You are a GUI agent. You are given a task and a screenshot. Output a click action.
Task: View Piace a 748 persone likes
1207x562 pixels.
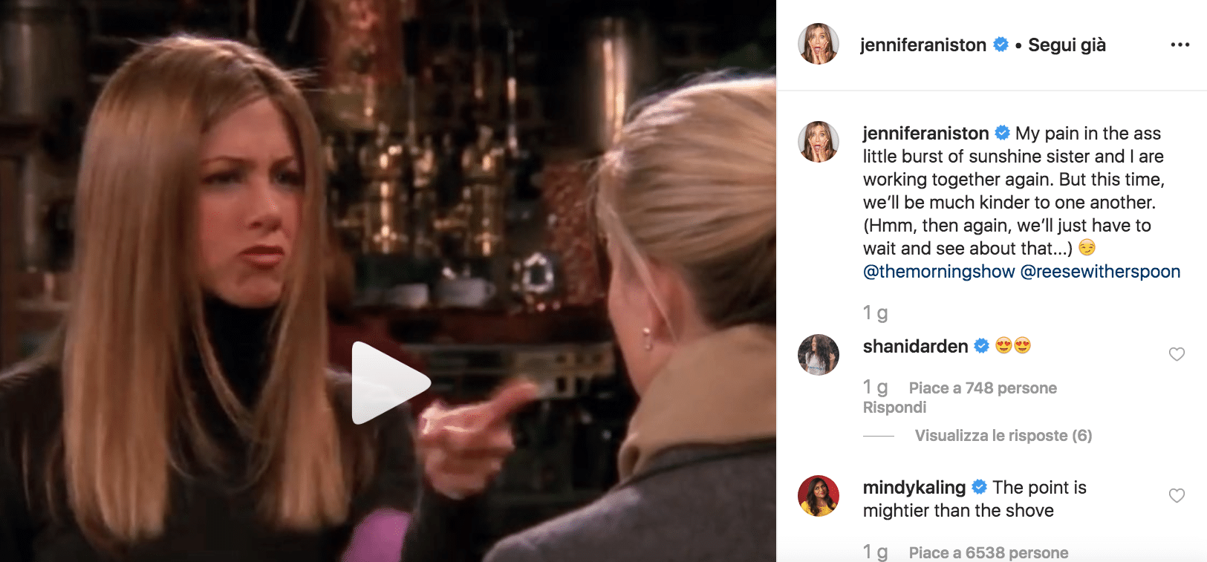coord(983,388)
